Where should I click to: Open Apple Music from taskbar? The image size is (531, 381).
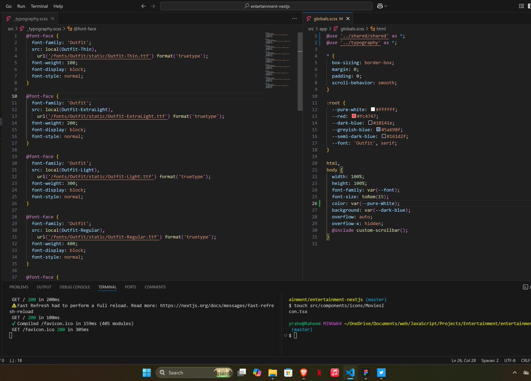point(335,373)
